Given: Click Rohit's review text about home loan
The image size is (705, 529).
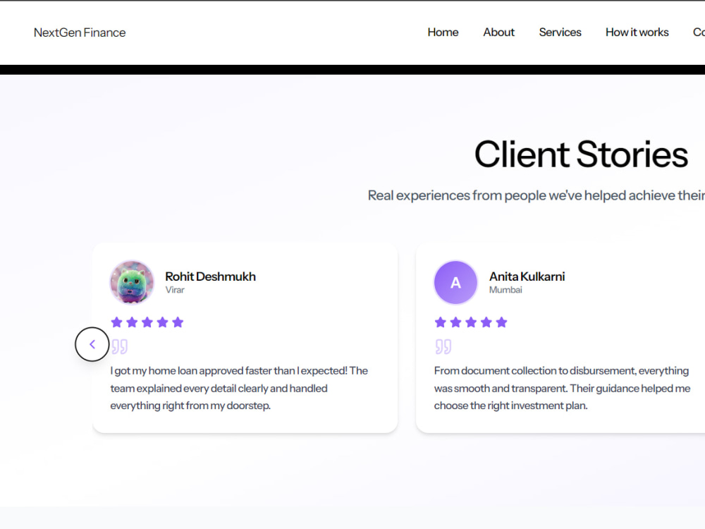Looking at the screenshot, I should [x=239, y=388].
